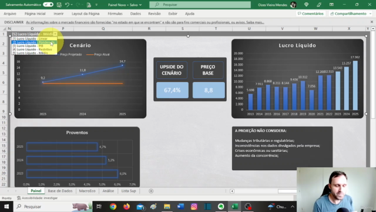Click the Pesquisar search box in title bar

(200, 5)
